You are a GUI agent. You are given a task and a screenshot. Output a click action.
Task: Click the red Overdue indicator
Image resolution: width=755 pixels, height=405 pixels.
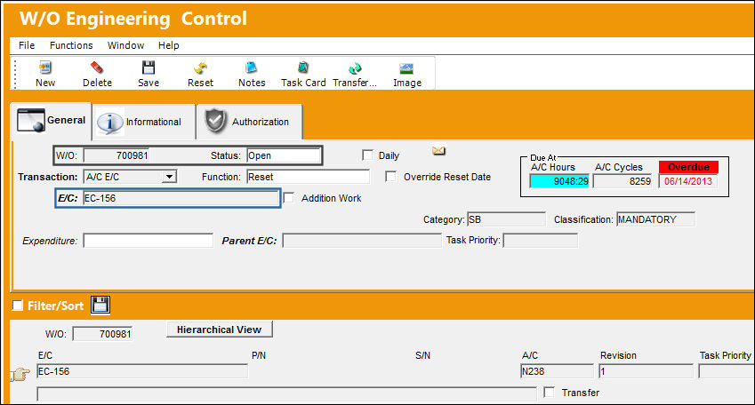coord(688,167)
